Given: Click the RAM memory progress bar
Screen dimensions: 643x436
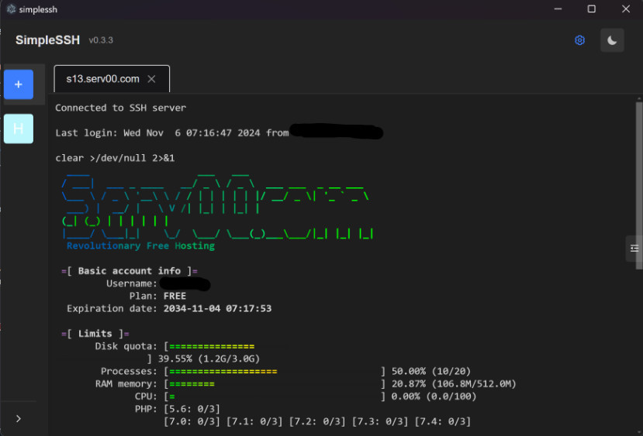Looking at the screenshot, I should [x=192, y=384].
